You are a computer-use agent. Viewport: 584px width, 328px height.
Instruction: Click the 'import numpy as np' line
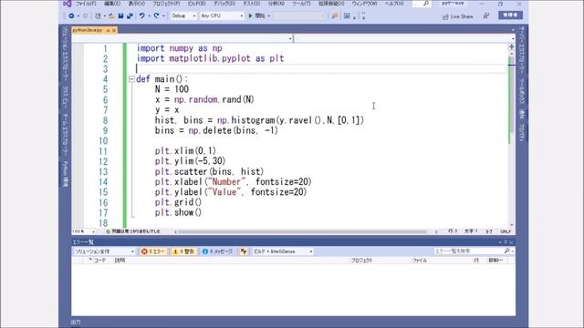[180, 48]
